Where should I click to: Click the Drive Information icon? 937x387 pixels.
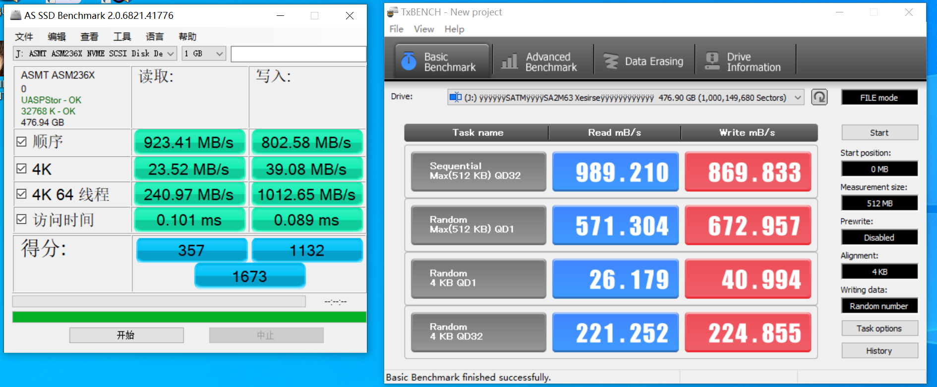click(712, 61)
